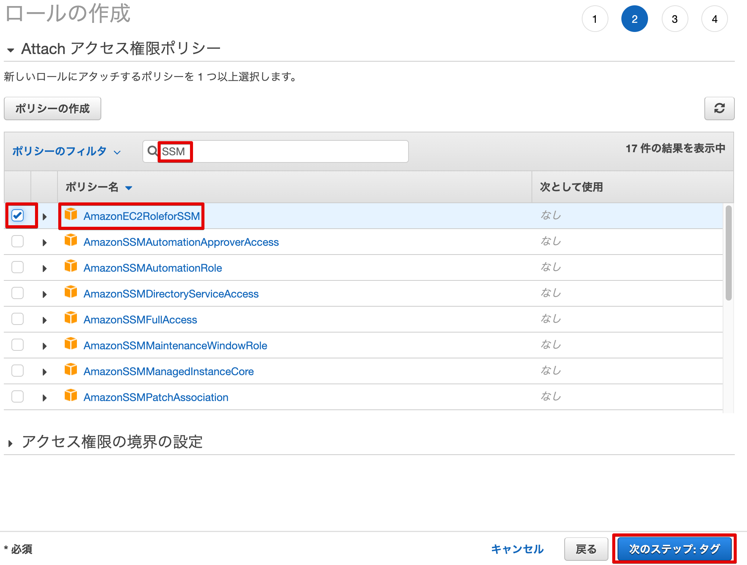Screen dimensions: 747x565
Task: Open the AmazonSSMFullAccess policy link
Action: click(140, 320)
